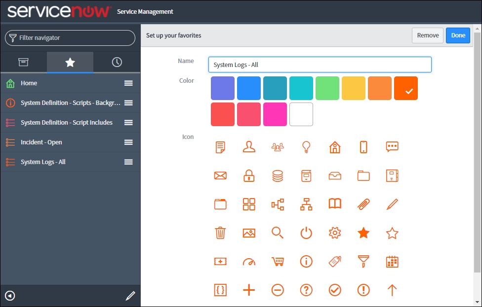
Task: Select the question mark circle icon
Action: pos(306,290)
